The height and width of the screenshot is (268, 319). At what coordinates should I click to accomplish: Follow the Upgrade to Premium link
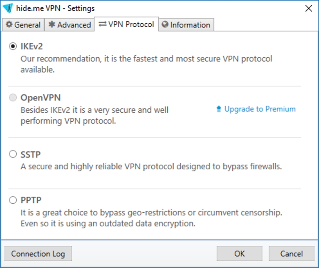click(x=260, y=109)
